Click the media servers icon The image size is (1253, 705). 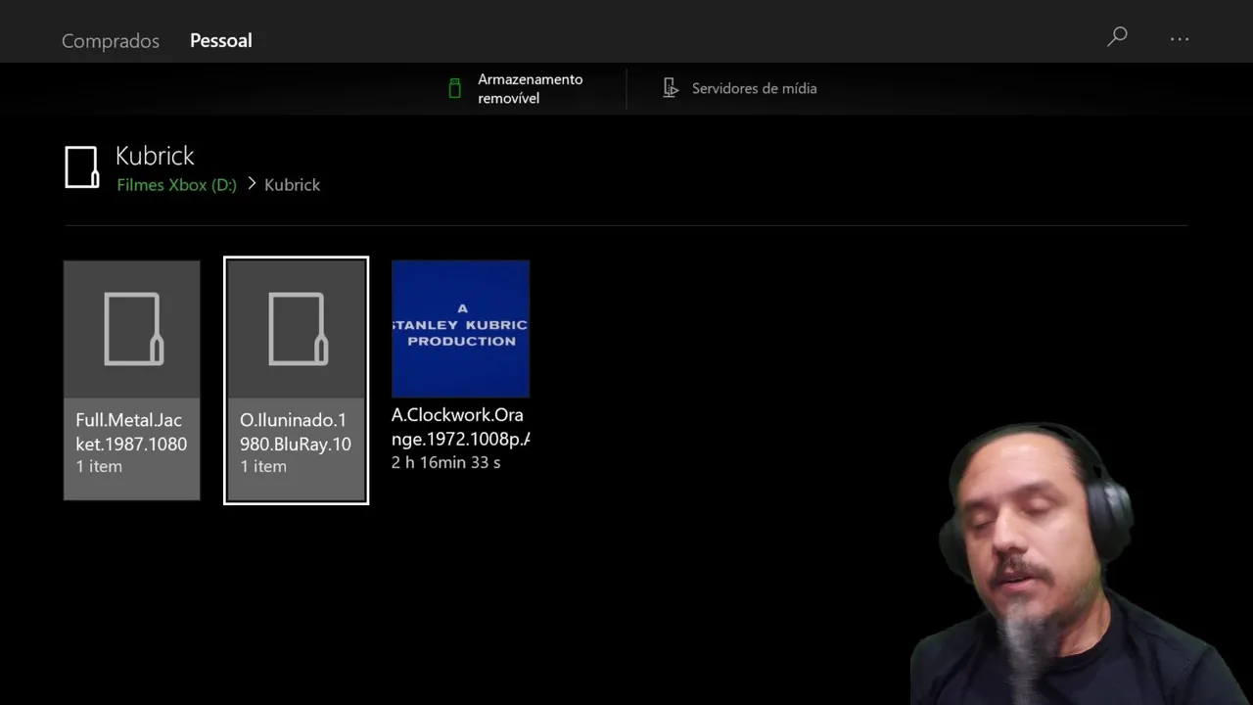point(671,88)
